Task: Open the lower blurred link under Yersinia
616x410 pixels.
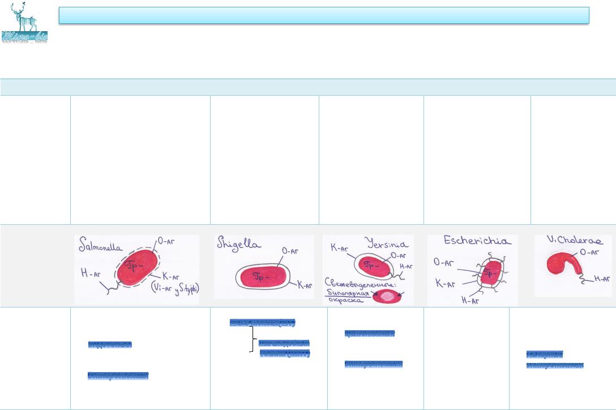Action: (373, 364)
